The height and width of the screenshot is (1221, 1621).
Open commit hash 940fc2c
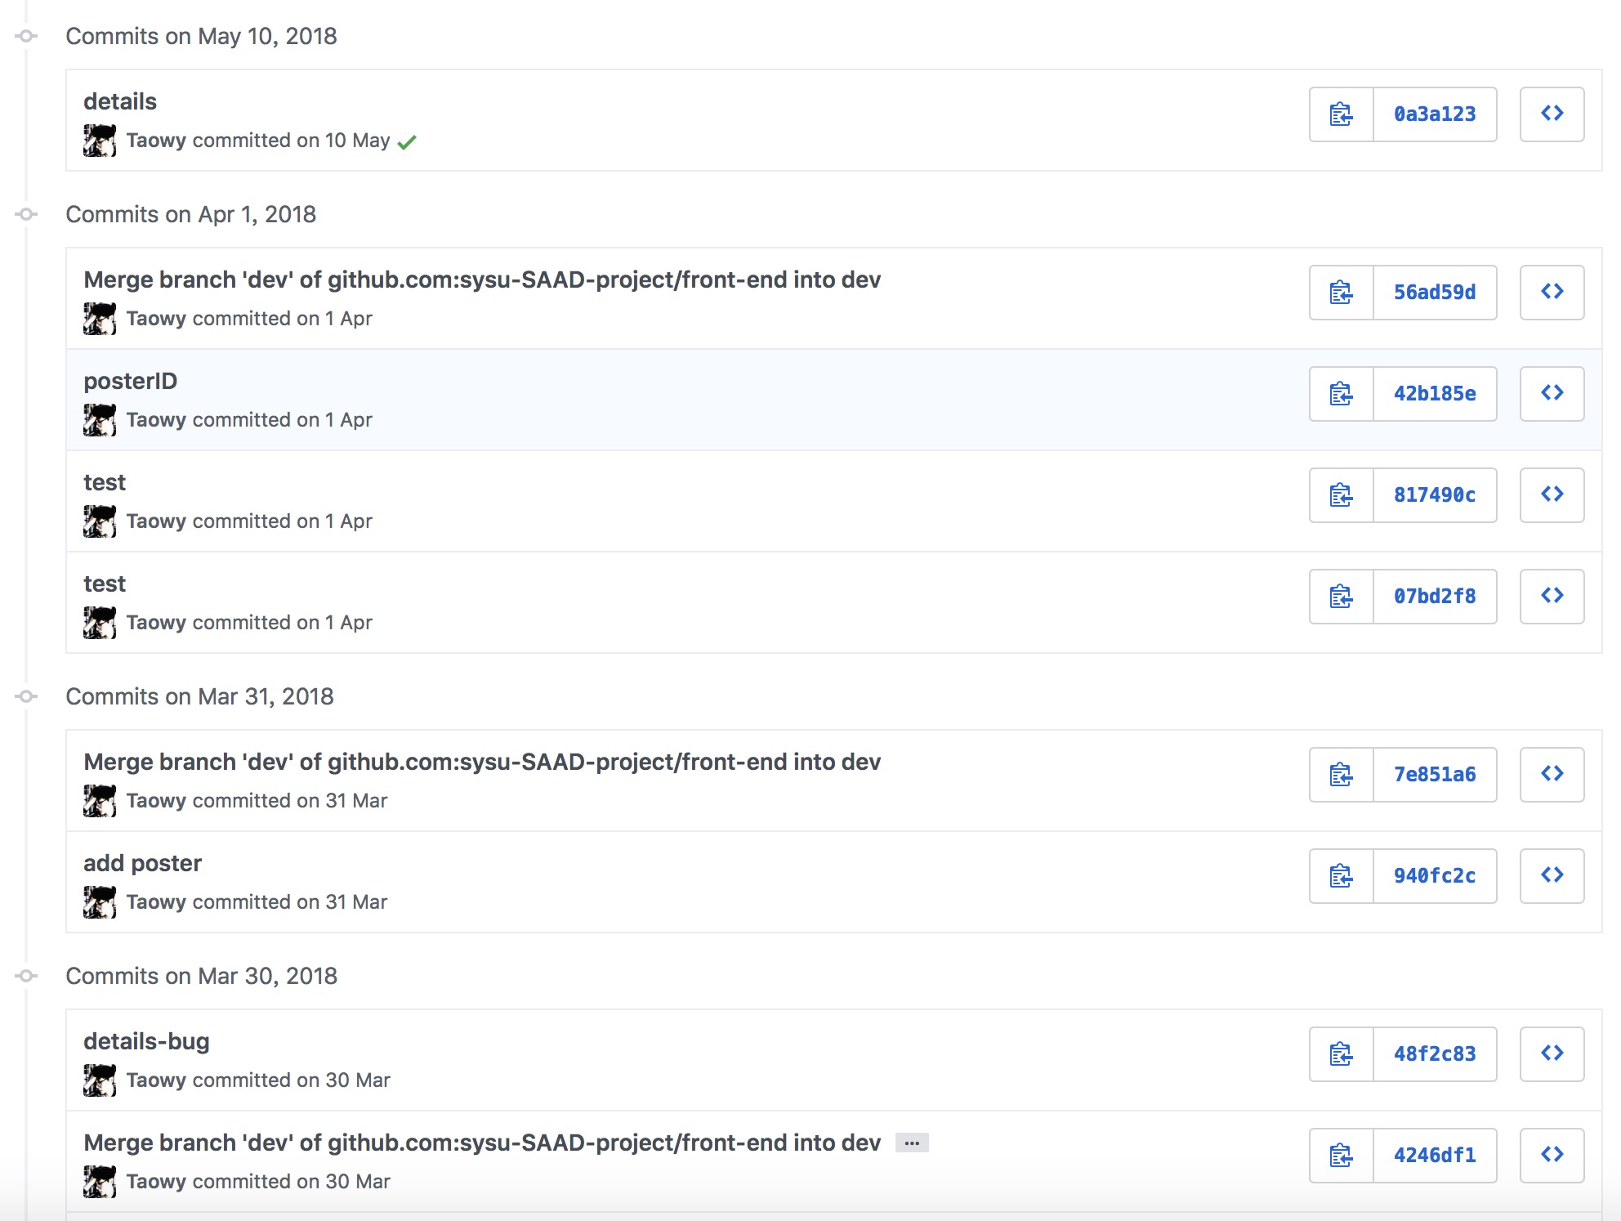pos(1435,876)
